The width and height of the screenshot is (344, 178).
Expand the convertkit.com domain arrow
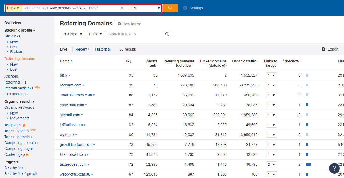pyautogui.click(x=86, y=105)
